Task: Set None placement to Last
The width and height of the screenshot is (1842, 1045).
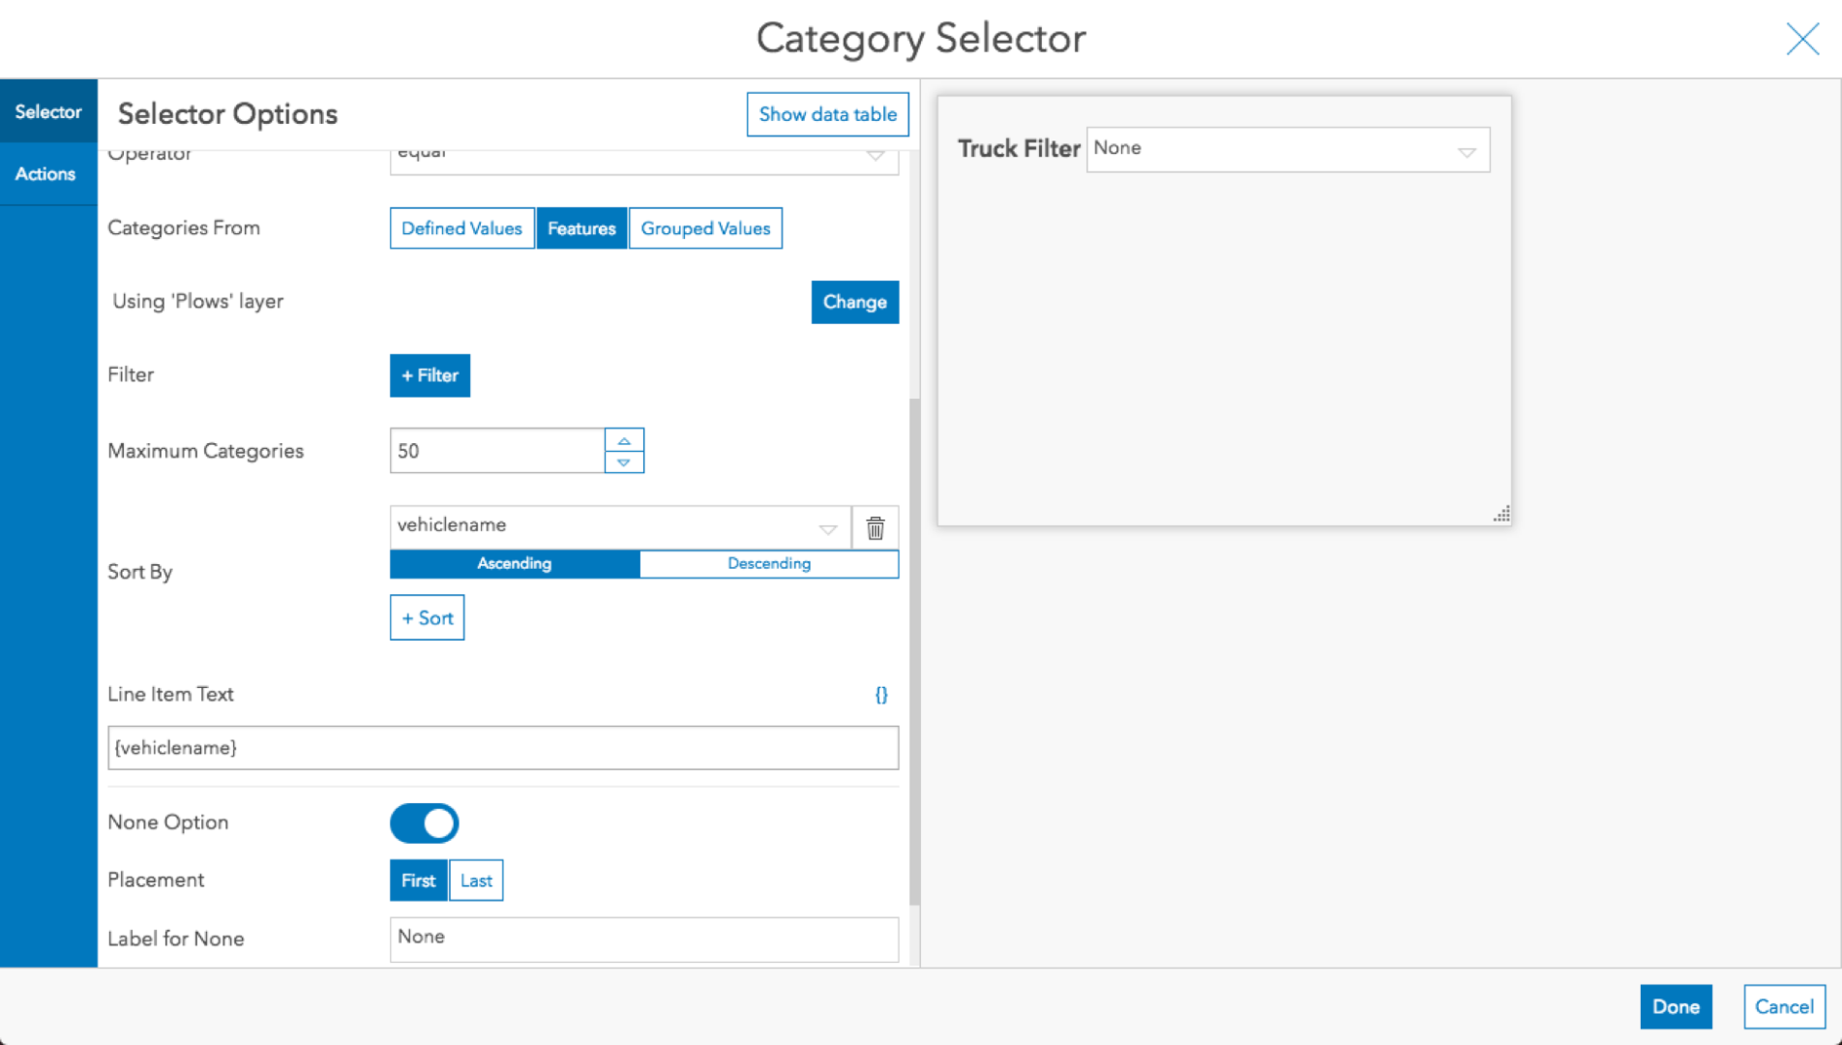Action: click(x=476, y=881)
